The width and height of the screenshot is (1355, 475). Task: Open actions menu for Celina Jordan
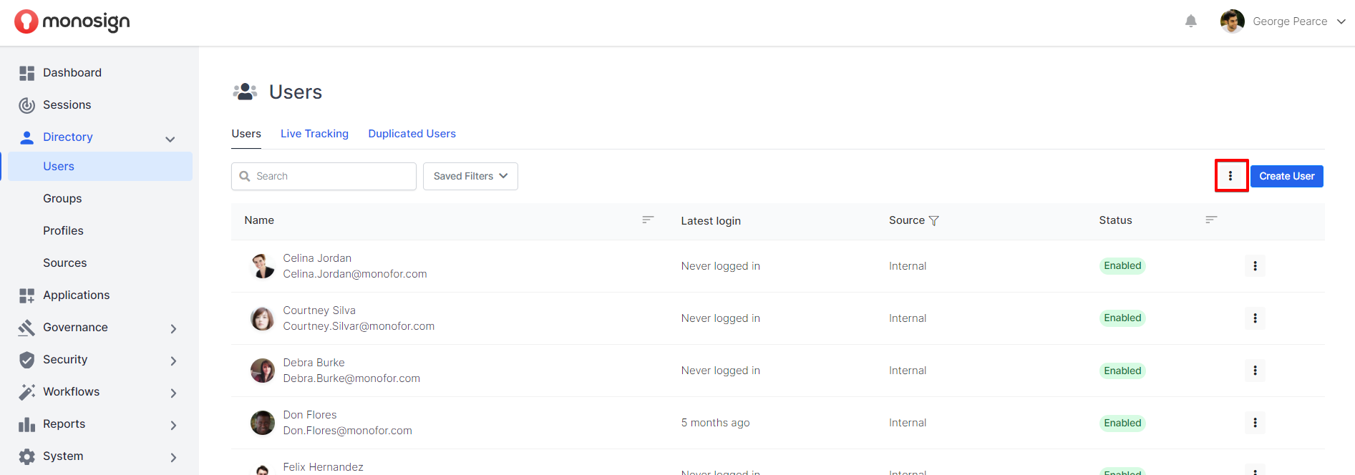tap(1254, 266)
